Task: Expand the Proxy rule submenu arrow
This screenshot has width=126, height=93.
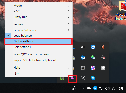Action: [x=69, y=17]
